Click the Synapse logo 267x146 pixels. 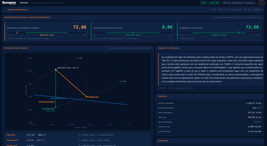point(9,3)
